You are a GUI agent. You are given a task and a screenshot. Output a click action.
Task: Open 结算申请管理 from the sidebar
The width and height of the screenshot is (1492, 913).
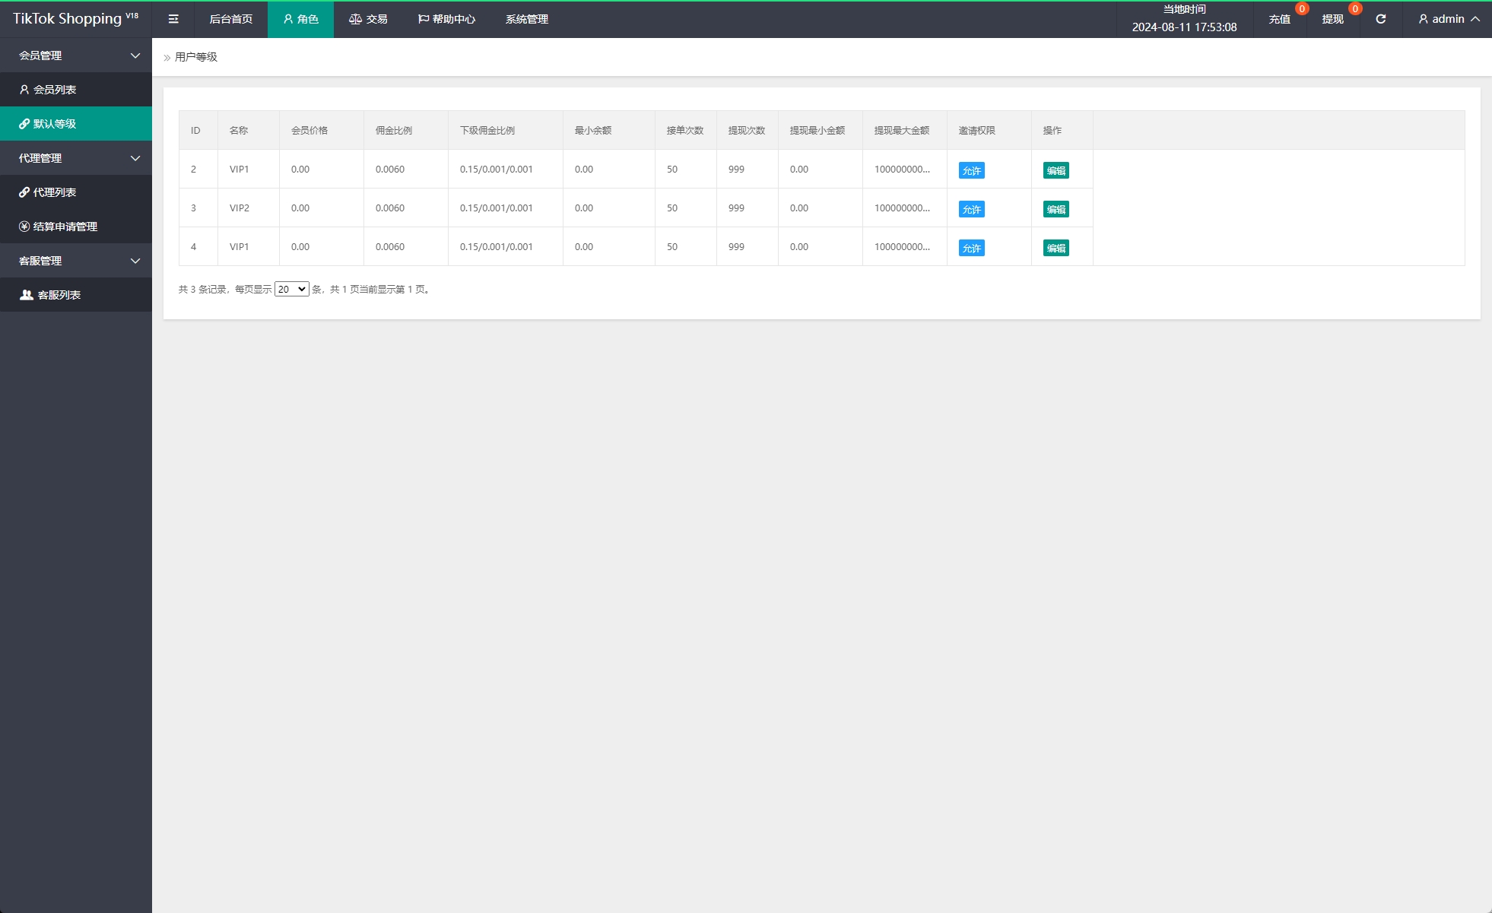(x=65, y=227)
